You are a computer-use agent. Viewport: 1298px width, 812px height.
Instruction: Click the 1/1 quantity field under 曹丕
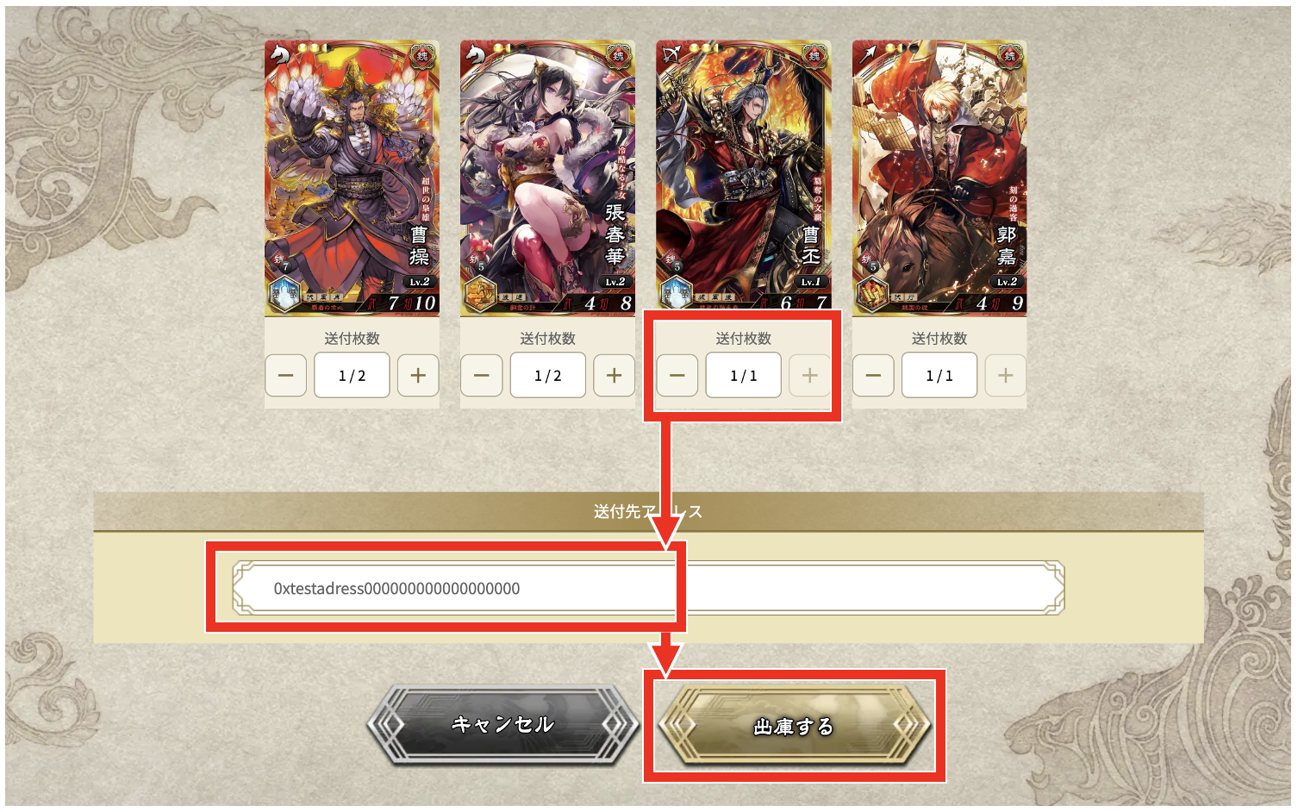tap(743, 376)
